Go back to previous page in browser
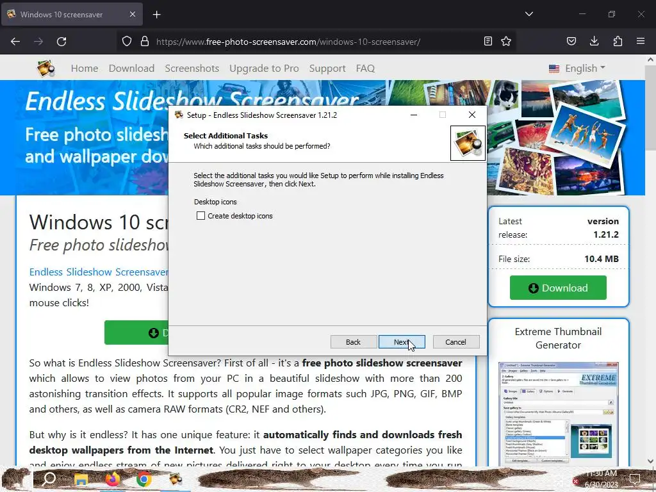This screenshot has width=656, height=492. 15,42
